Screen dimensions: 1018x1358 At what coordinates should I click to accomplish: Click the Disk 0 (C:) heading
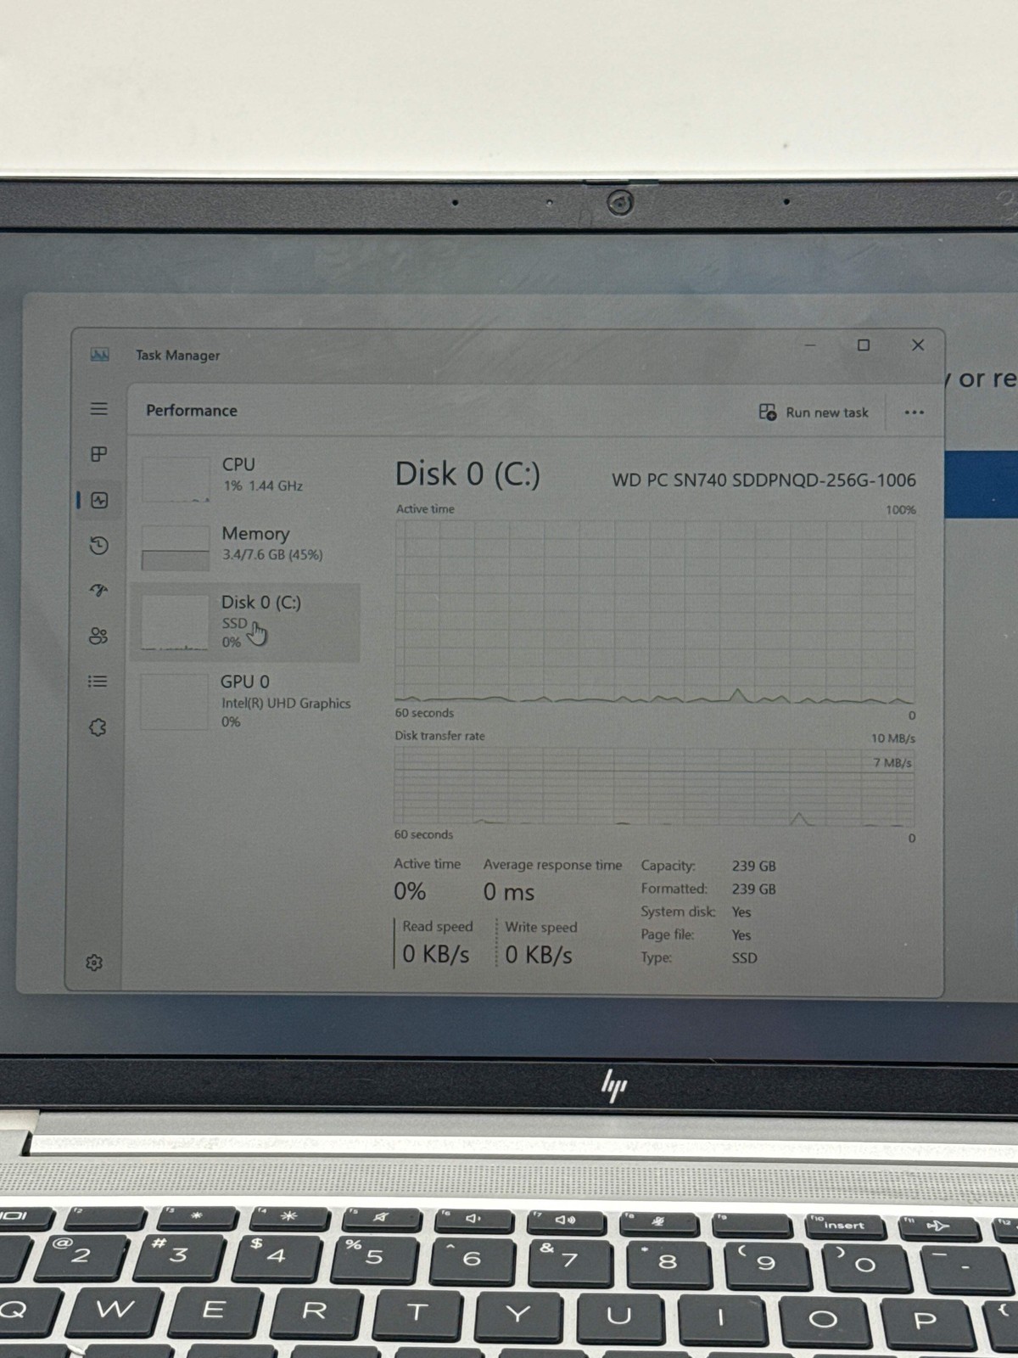(x=467, y=474)
